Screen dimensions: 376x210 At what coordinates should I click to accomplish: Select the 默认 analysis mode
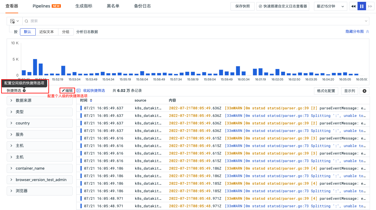[28, 32]
